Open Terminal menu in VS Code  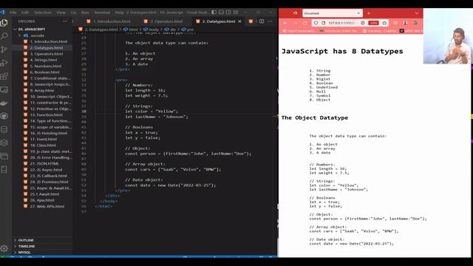click(x=102, y=13)
